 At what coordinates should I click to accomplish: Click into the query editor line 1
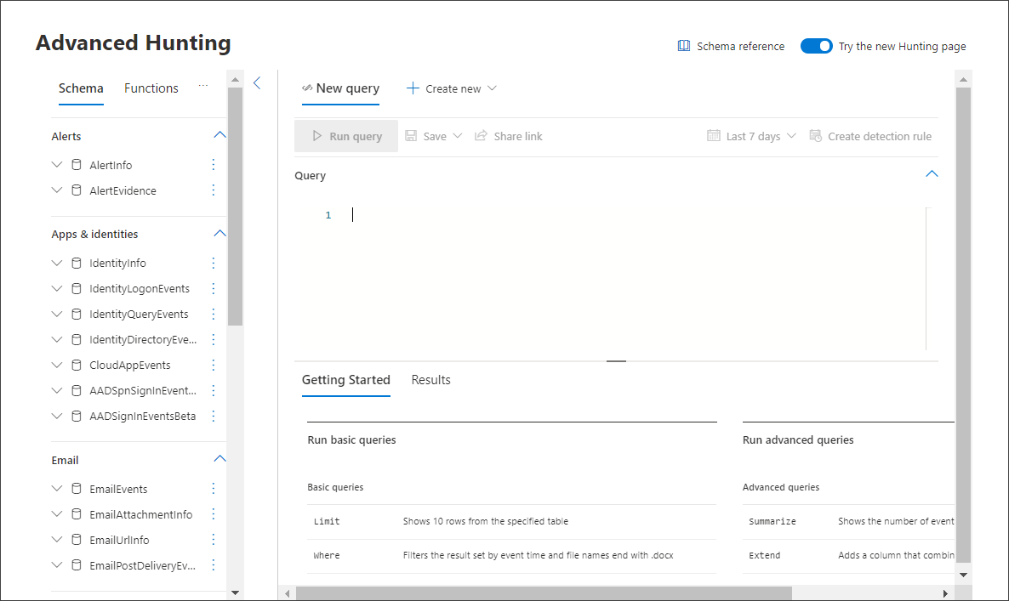[596, 216]
